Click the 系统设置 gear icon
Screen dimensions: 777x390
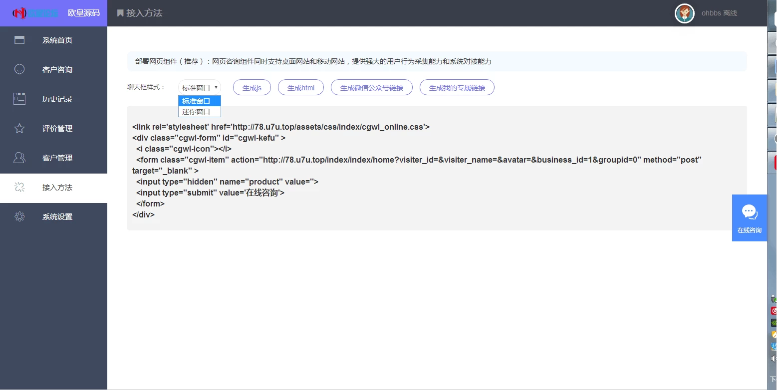(19, 216)
